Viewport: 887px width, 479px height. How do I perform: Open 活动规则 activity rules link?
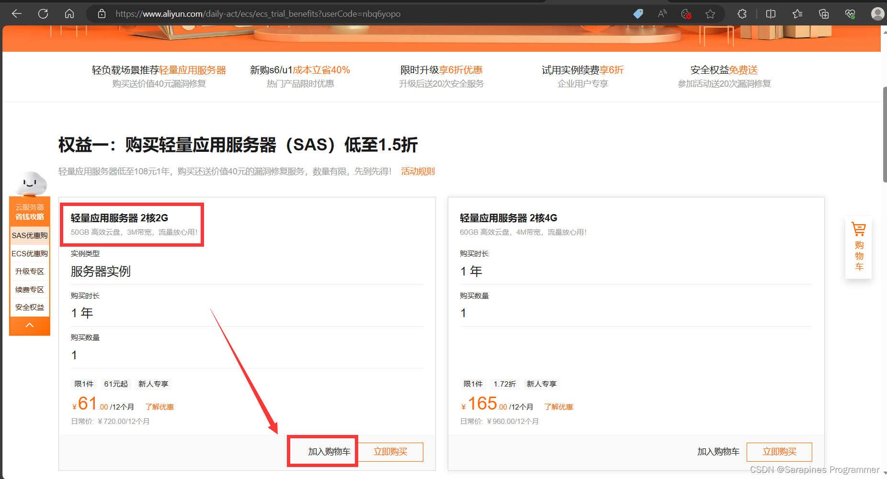tap(418, 171)
